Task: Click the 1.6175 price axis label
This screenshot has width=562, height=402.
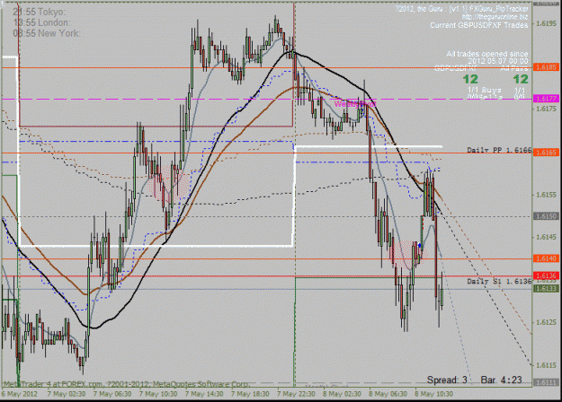Action: tap(546, 109)
